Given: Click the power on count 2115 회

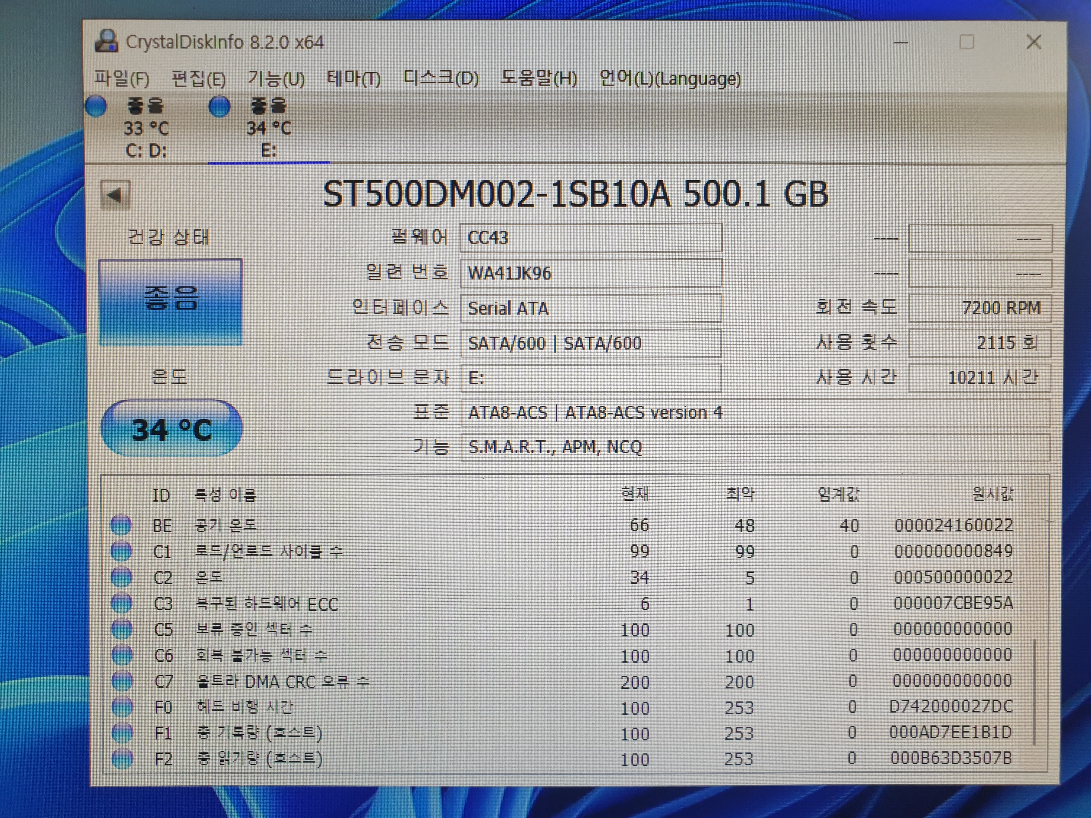Looking at the screenshot, I should (980, 343).
